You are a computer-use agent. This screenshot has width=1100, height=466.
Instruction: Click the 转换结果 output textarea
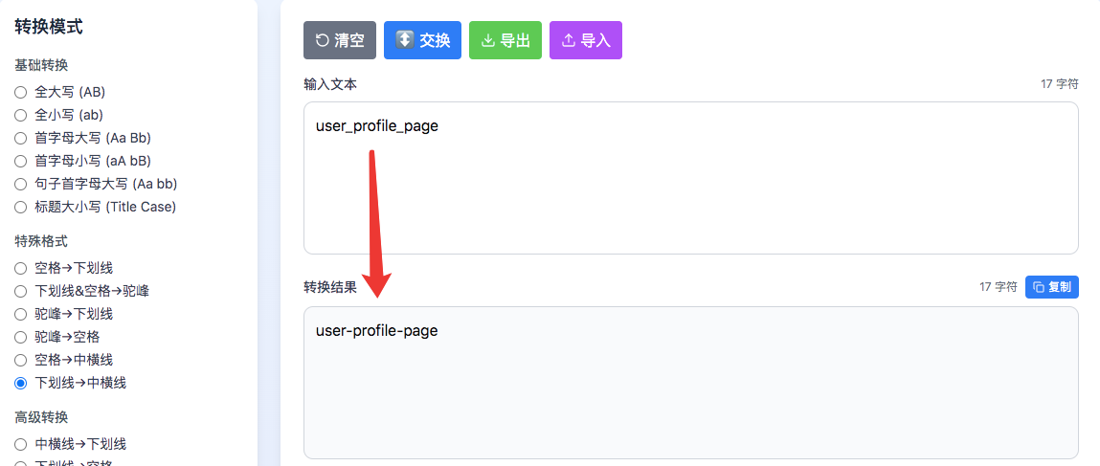click(691, 383)
